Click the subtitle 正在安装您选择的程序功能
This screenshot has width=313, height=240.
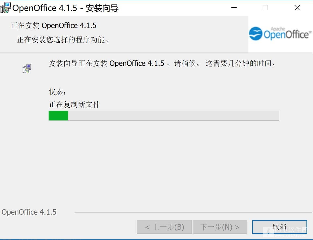point(63,40)
